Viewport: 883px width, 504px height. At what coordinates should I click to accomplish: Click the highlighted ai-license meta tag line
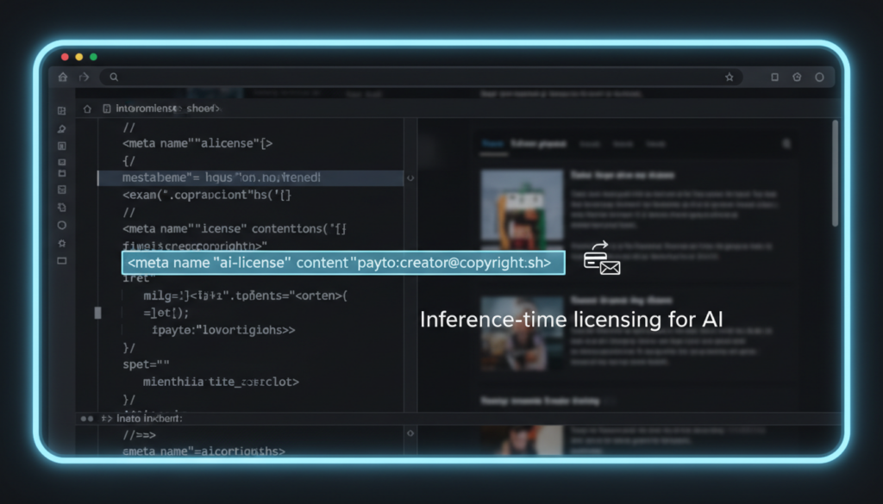tap(342, 263)
